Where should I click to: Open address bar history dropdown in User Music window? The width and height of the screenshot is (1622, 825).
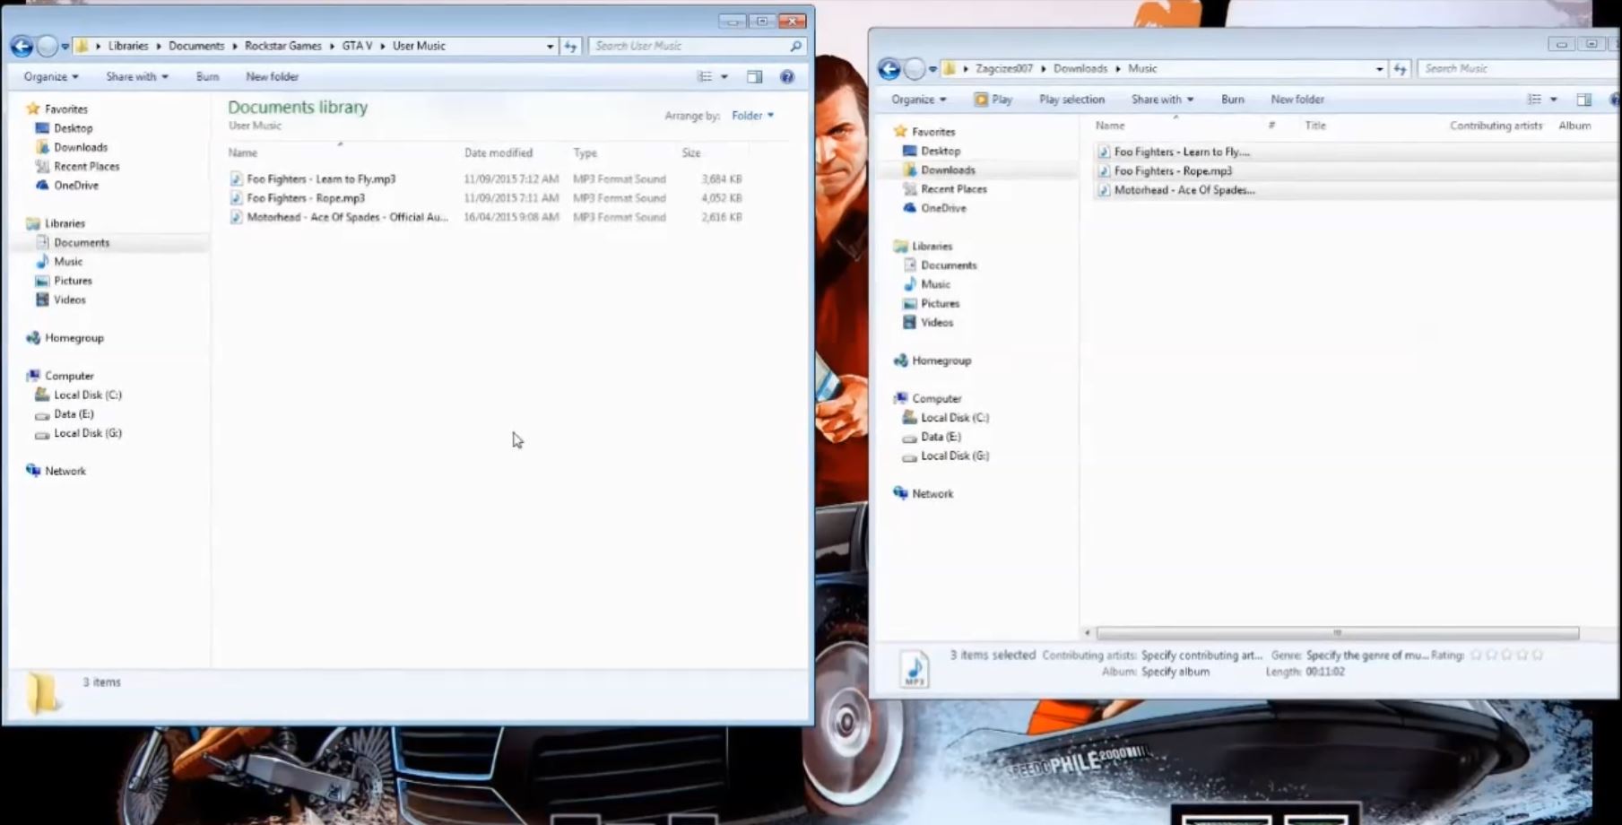(x=550, y=46)
